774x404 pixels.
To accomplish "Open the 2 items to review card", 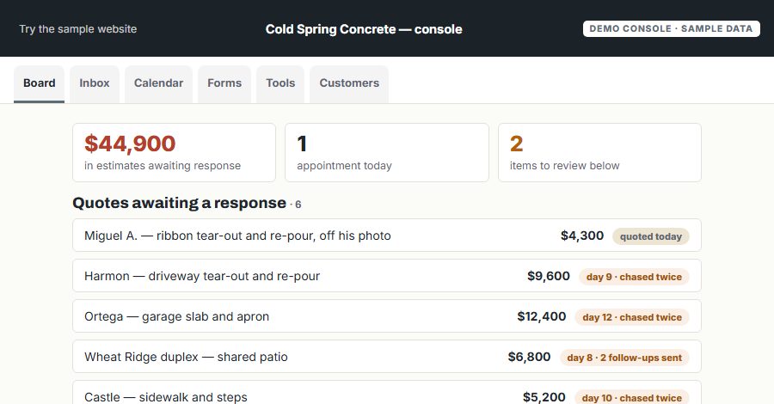I will pyautogui.click(x=599, y=152).
